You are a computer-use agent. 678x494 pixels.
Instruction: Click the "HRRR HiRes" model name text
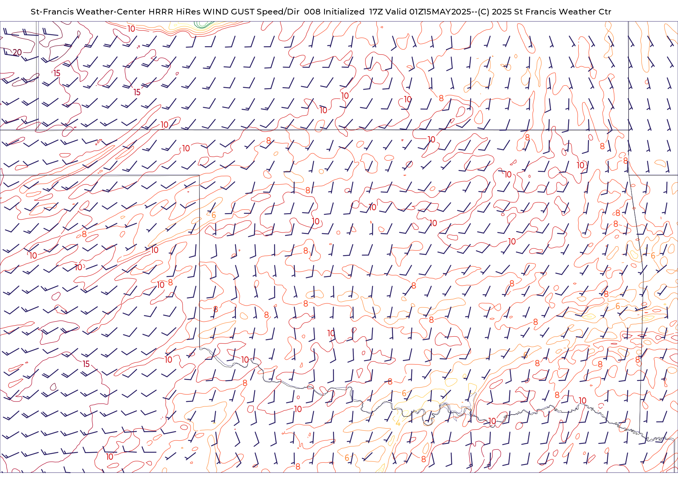pos(174,12)
